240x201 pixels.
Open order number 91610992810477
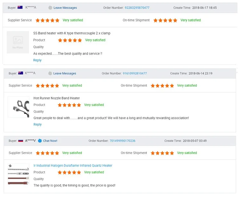coord(135,73)
